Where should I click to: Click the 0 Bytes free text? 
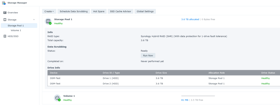208,19
